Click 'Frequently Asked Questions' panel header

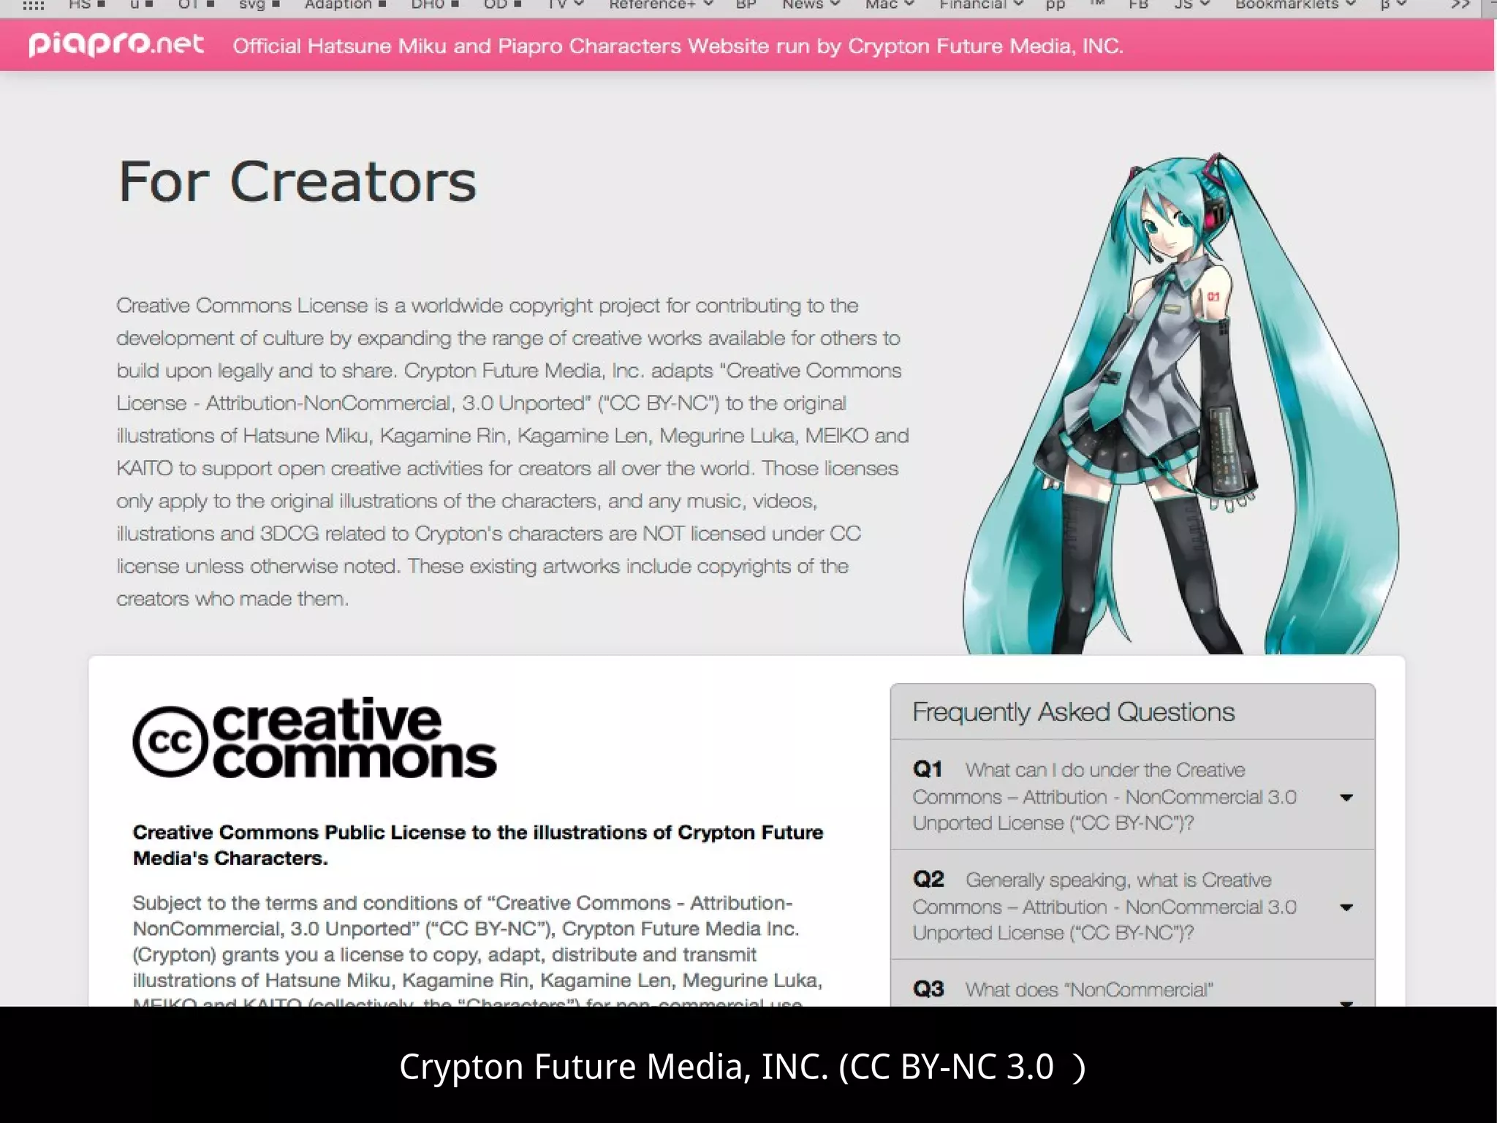(1132, 711)
